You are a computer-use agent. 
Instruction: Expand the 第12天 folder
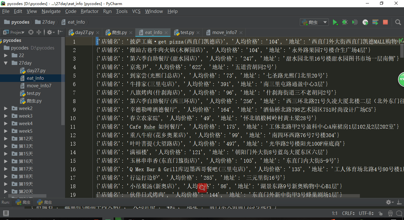click(6, 139)
